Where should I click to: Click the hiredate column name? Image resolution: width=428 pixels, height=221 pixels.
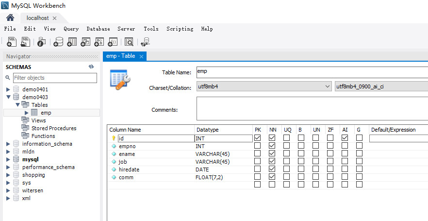129,170
